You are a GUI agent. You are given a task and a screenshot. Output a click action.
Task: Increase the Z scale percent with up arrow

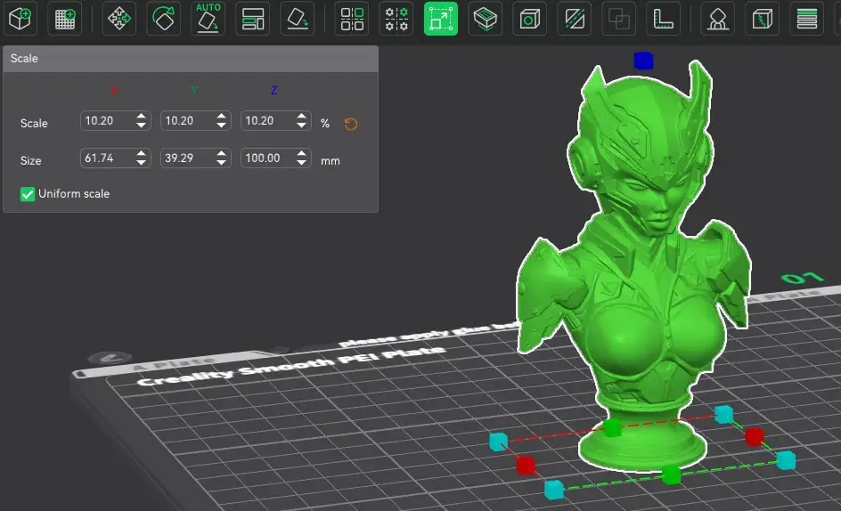click(302, 116)
